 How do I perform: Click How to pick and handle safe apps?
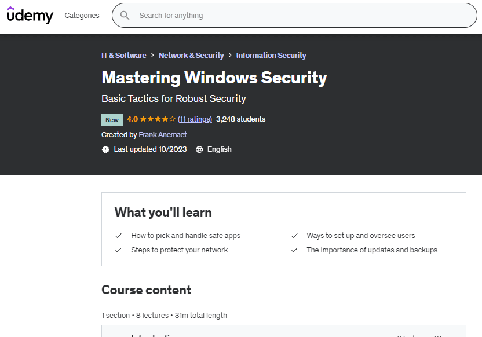(x=185, y=236)
